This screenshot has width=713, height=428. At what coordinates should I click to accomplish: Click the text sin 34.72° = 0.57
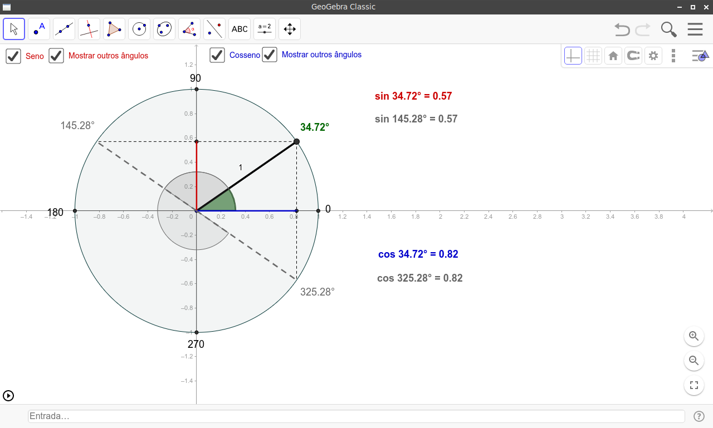(x=413, y=96)
